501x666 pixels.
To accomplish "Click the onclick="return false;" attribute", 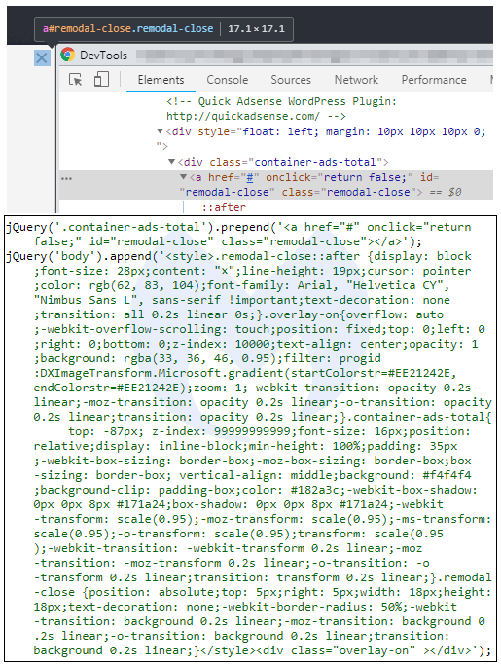I will point(340,177).
